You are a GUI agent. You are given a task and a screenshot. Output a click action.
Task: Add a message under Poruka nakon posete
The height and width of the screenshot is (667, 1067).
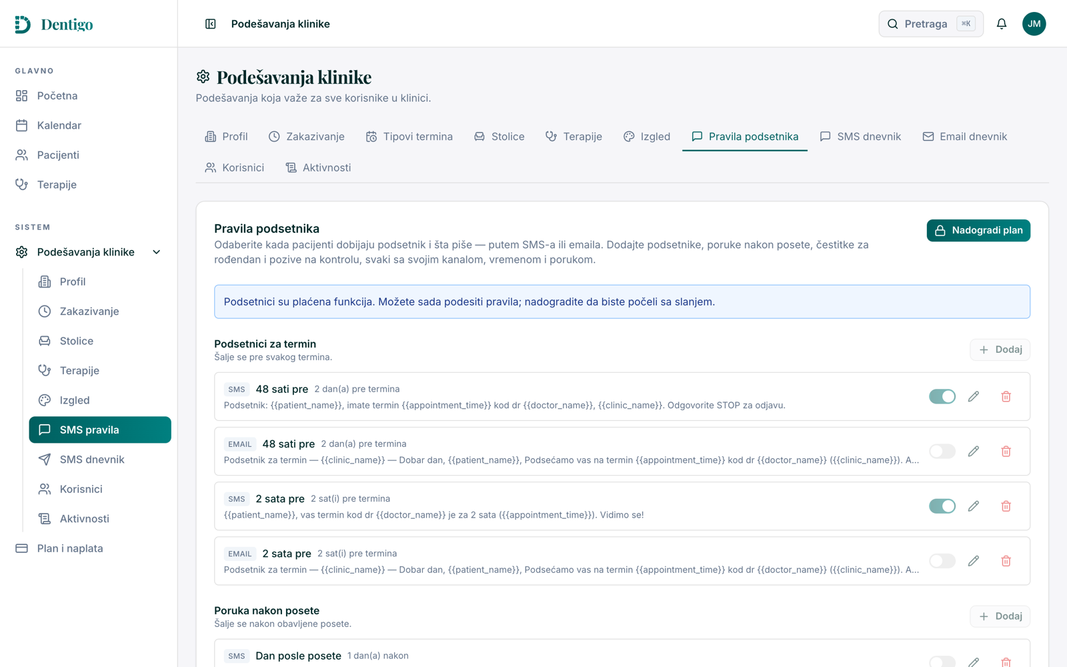[x=1000, y=616]
